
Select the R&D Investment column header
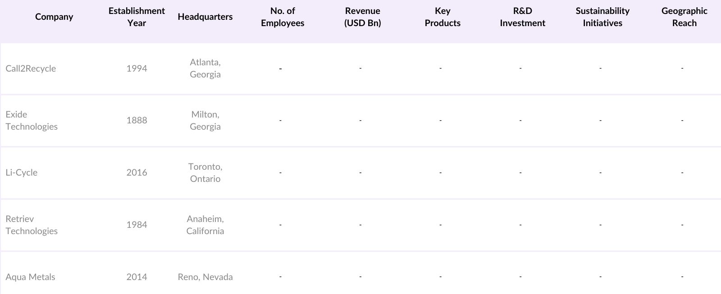(x=522, y=17)
